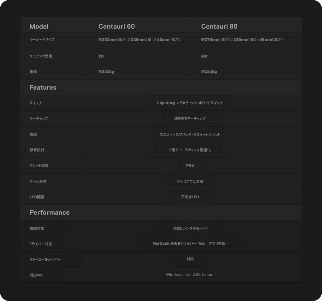Select the 5層アコースティック最適化 text
This screenshot has width=322, height=301.
pos(190,150)
